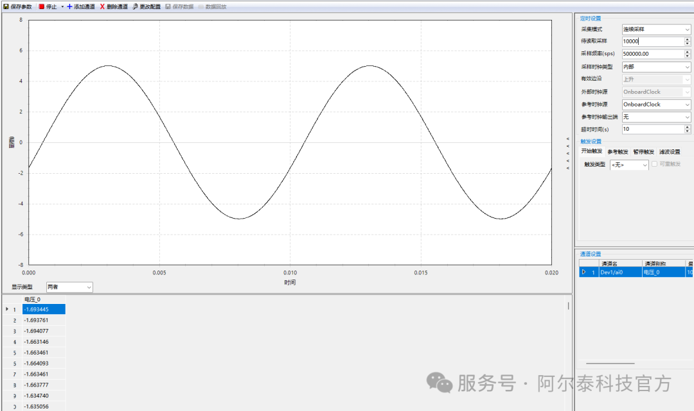This screenshot has width=694, height=411.
Task: Switch to the 参考触发 tab
Action: pos(618,152)
